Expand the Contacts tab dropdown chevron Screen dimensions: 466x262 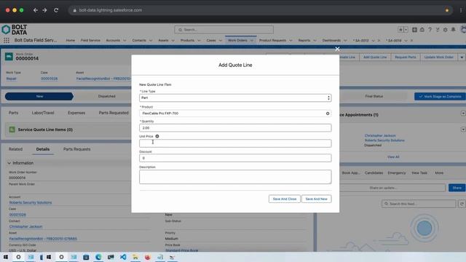(151, 41)
